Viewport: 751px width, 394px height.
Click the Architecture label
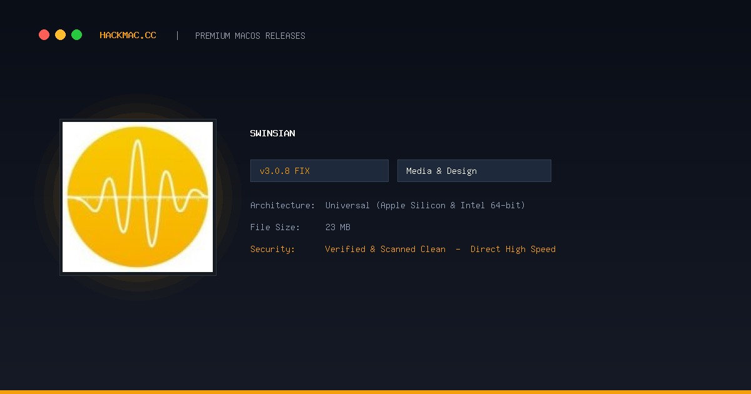click(x=282, y=205)
